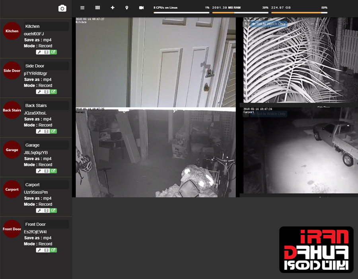Click the camera snapshot icon above the monitor list

(62, 8)
